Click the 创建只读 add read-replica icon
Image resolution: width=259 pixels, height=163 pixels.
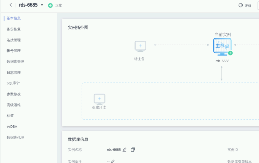tap(100, 99)
